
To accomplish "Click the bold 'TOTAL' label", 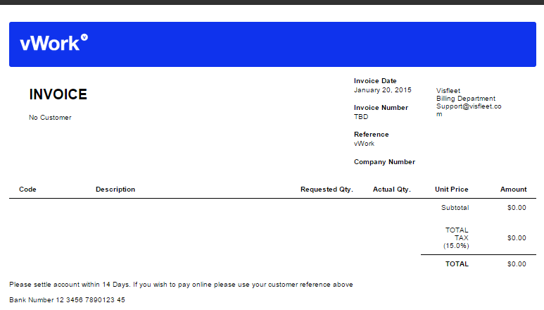I will tap(457, 264).
